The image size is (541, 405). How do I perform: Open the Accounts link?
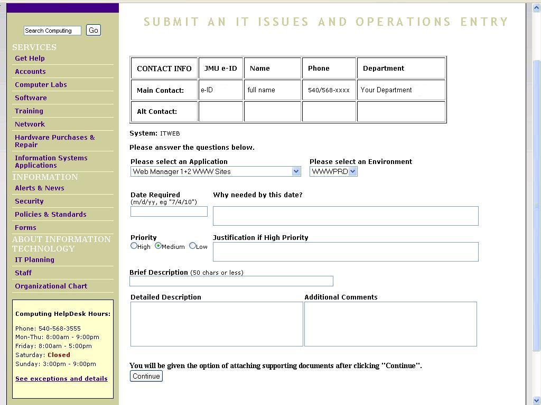click(x=30, y=71)
